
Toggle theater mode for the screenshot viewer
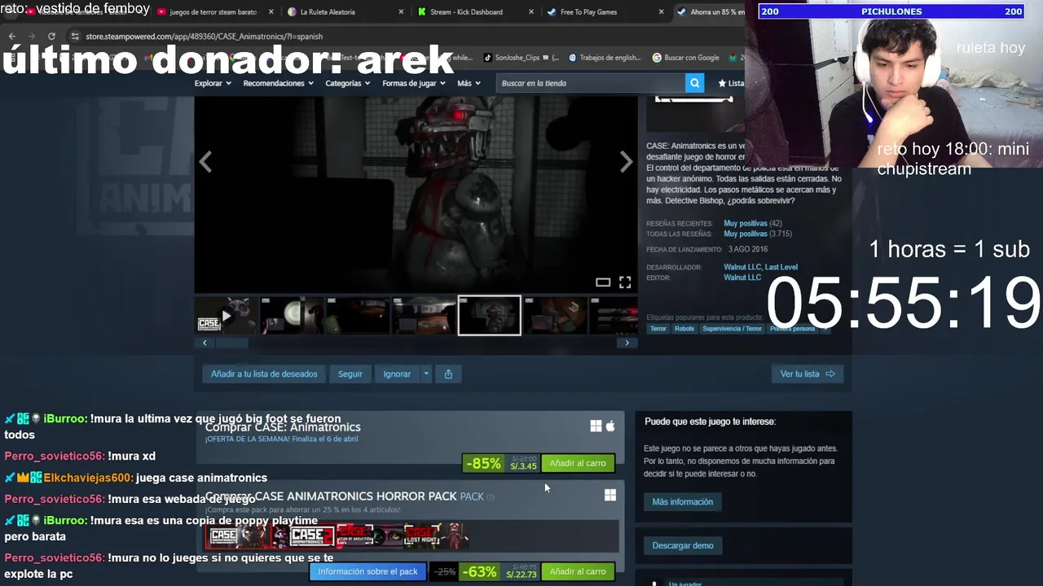[x=603, y=282]
